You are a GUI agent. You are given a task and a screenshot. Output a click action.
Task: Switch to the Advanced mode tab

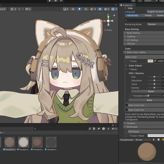click(x=133, y=15)
